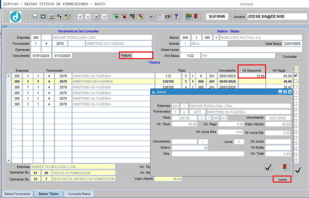
Task: Confirm Juros dialog with checkmark button
Action: 268,167
